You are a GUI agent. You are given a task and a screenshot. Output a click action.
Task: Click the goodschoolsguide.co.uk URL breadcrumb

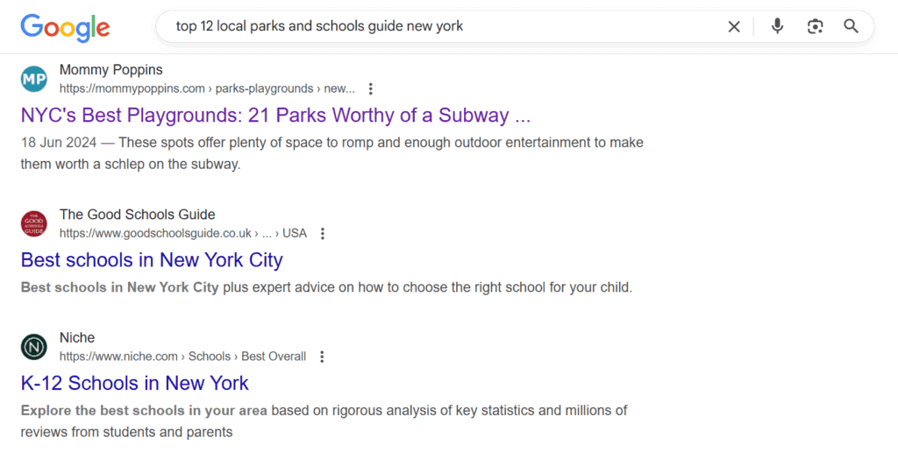(183, 234)
